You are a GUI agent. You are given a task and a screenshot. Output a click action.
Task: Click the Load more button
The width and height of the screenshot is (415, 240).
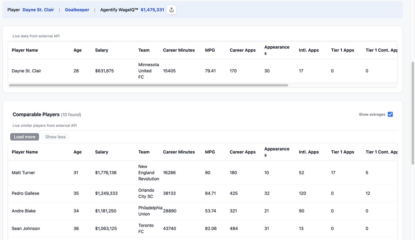(24, 136)
